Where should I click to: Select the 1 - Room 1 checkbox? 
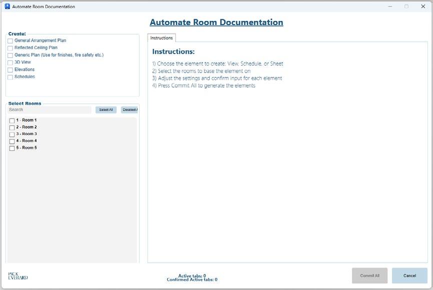(12, 120)
